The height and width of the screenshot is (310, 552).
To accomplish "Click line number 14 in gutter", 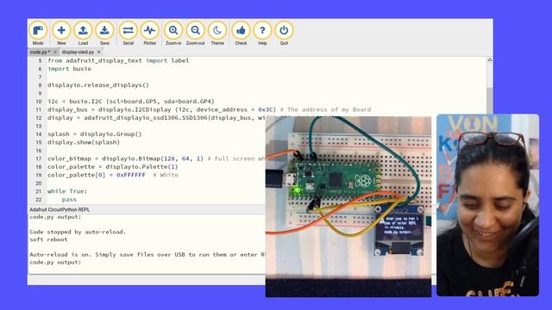I will click(39, 134).
